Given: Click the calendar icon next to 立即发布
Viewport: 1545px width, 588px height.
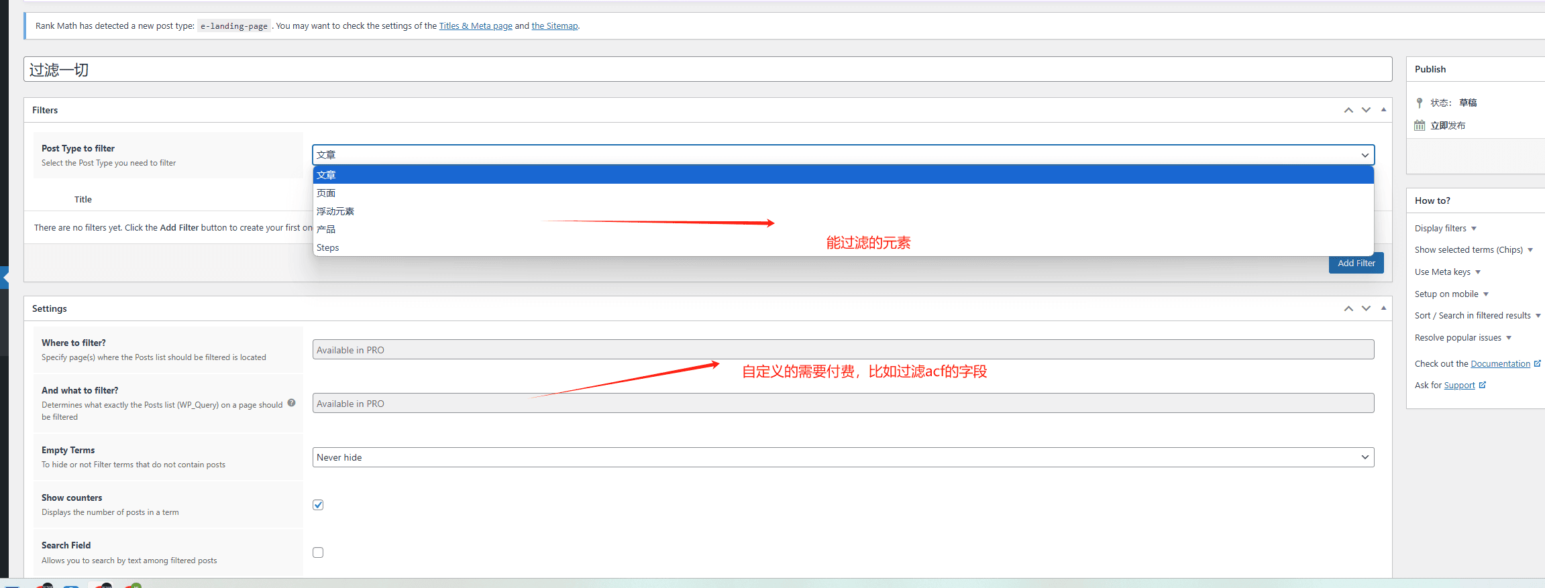Looking at the screenshot, I should coord(1420,125).
